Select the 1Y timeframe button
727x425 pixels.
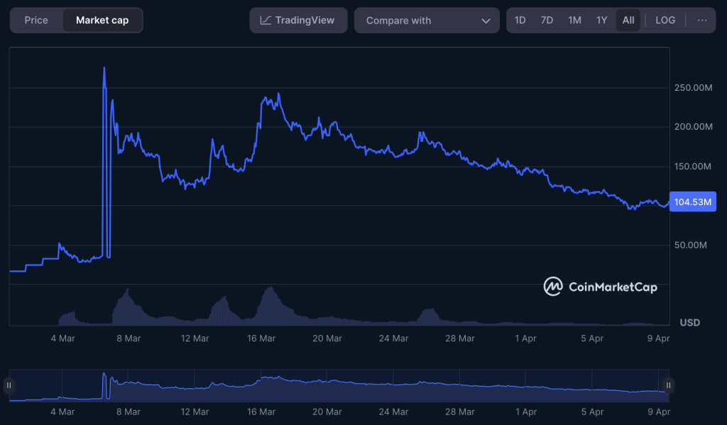pyautogui.click(x=601, y=20)
